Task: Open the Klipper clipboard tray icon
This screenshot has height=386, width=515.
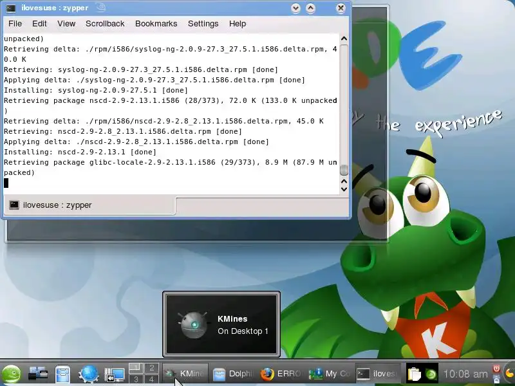Action: pos(415,374)
